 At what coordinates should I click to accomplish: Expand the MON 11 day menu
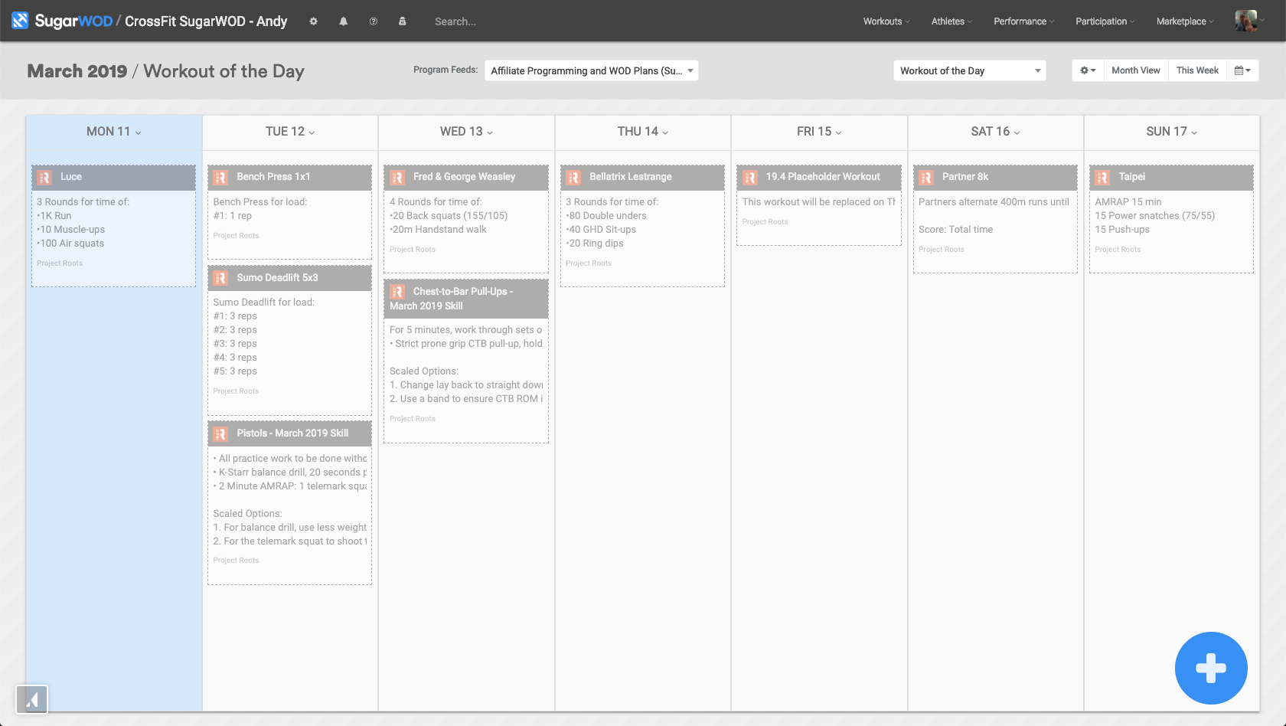(114, 132)
